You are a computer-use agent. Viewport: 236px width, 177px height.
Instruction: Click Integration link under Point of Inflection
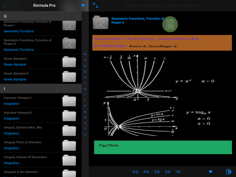pyautogui.click(x=11, y=148)
